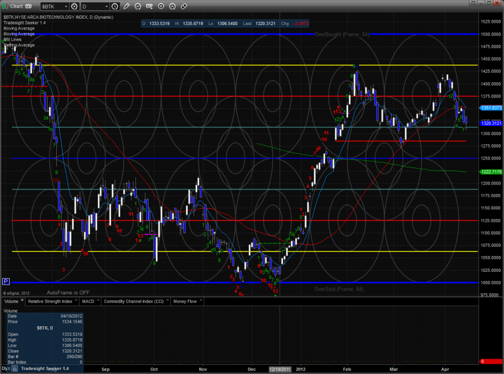Switch to the MACD tab

click(x=87, y=301)
